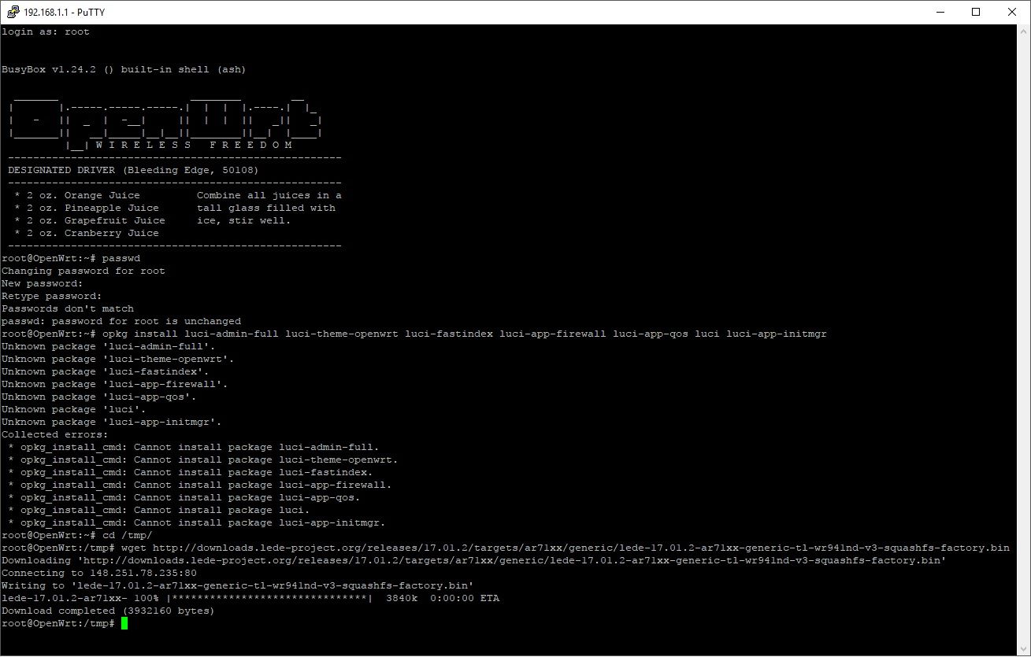This screenshot has height=657, width=1031.
Task: Close the PuTTY session window
Action: [1012, 12]
